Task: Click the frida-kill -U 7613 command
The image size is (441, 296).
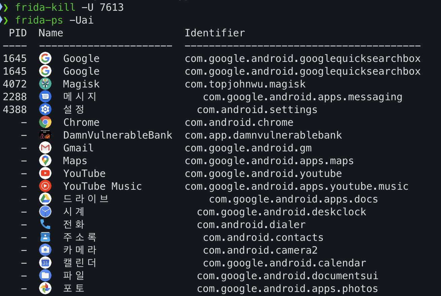Action: pyautogui.click(x=69, y=7)
